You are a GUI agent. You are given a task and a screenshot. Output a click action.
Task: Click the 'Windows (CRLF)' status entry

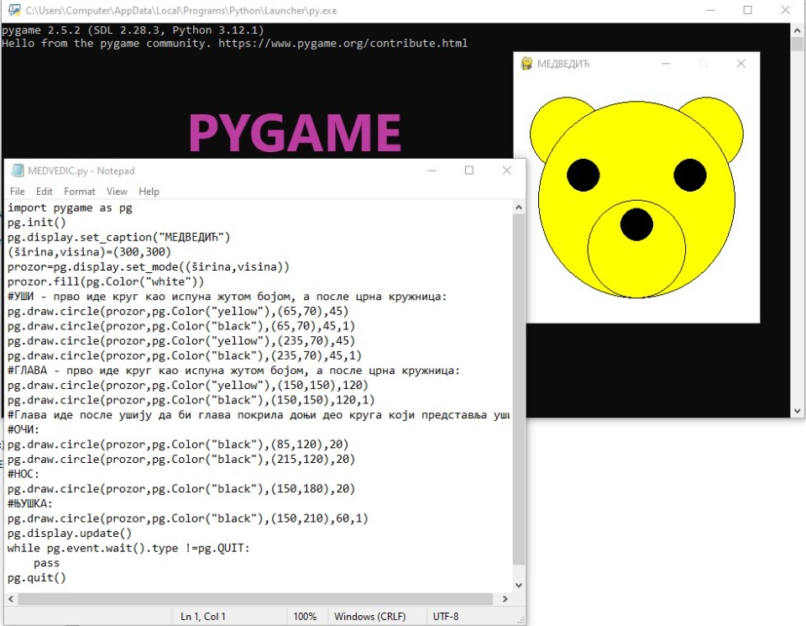coord(369,616)
